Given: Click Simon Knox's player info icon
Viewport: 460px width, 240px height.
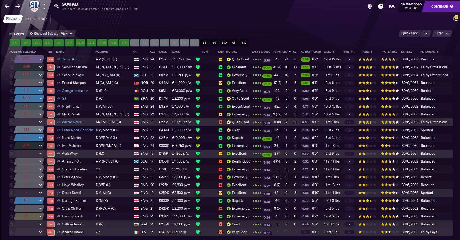Looking at the screenshot, I should 59,59.
